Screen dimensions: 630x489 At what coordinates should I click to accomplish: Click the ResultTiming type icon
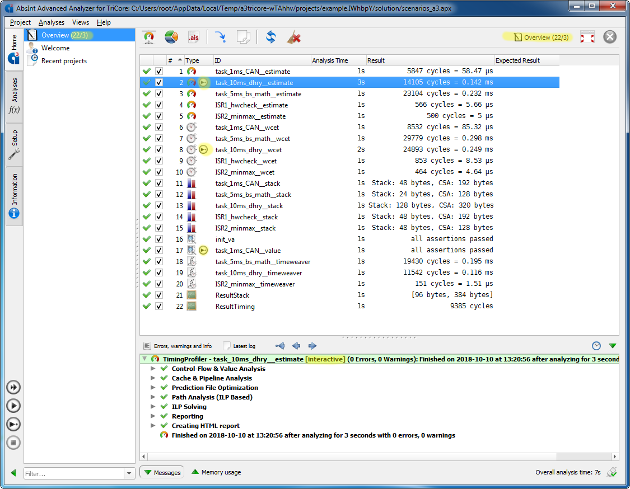click(x=192, y=307)
